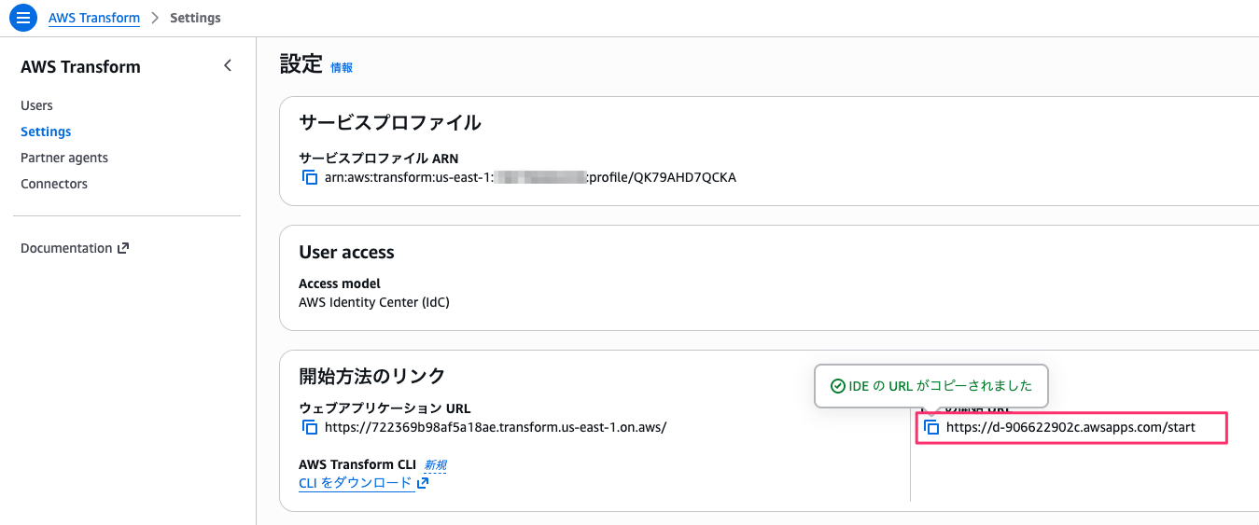Copy the IDE start URL
This screenshot has height=525, width=1259.
click(x=931, y=427)
